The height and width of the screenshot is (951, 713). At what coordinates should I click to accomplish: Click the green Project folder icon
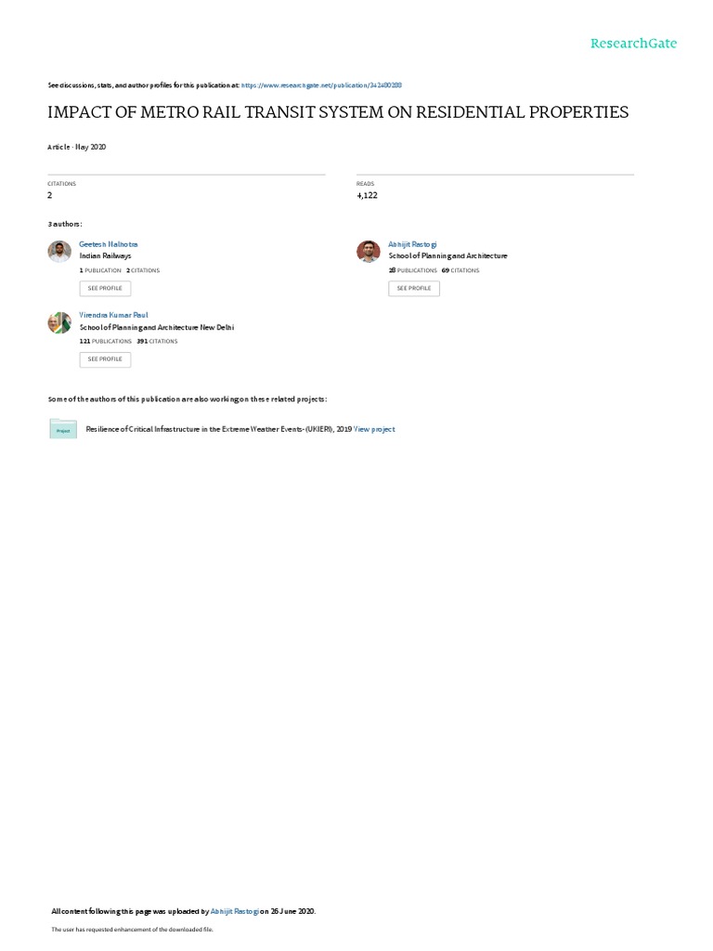pos(63,428)
